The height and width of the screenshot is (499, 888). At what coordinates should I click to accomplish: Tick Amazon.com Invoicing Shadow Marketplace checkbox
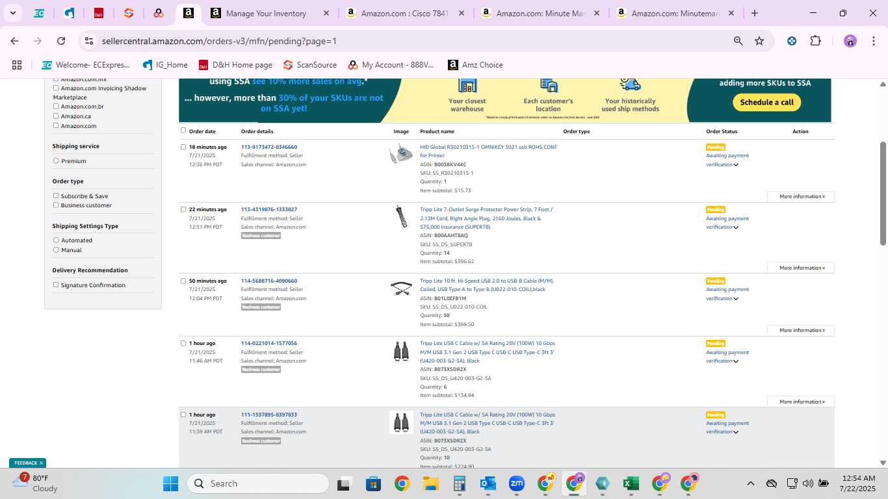pos(56,88)
